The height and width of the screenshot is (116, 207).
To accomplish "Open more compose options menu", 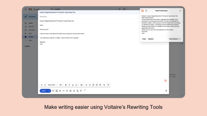I will pyautogui.click(x=84, y=91).
